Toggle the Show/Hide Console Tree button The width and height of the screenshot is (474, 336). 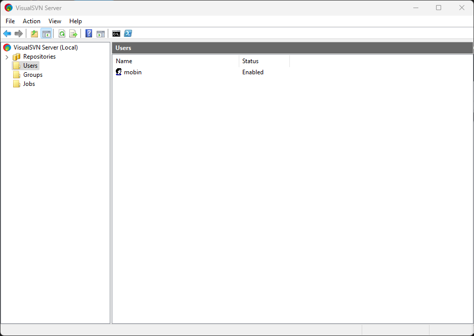tap(46, 34)
